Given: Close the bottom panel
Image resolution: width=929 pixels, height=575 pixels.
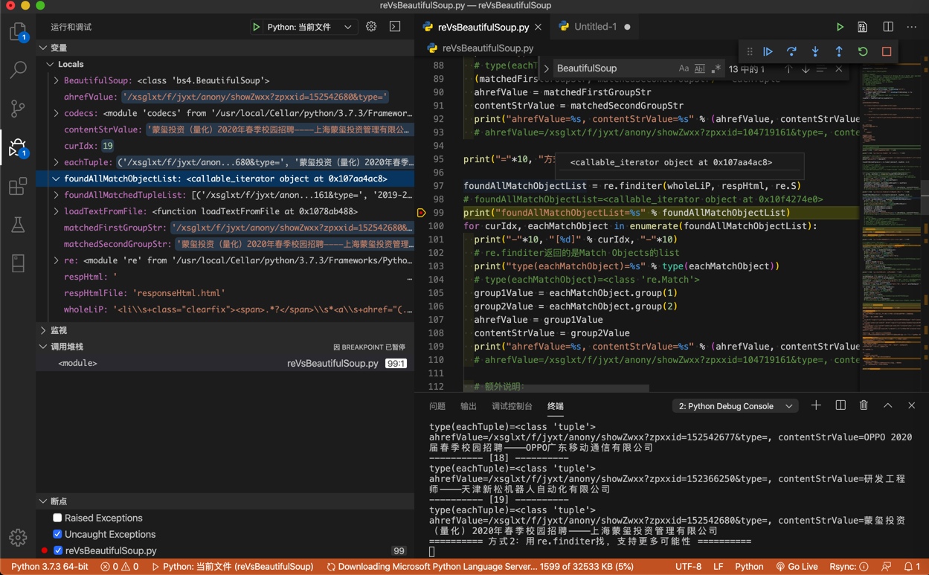Looking at the screenshot, I should click(x=912, y=405).
